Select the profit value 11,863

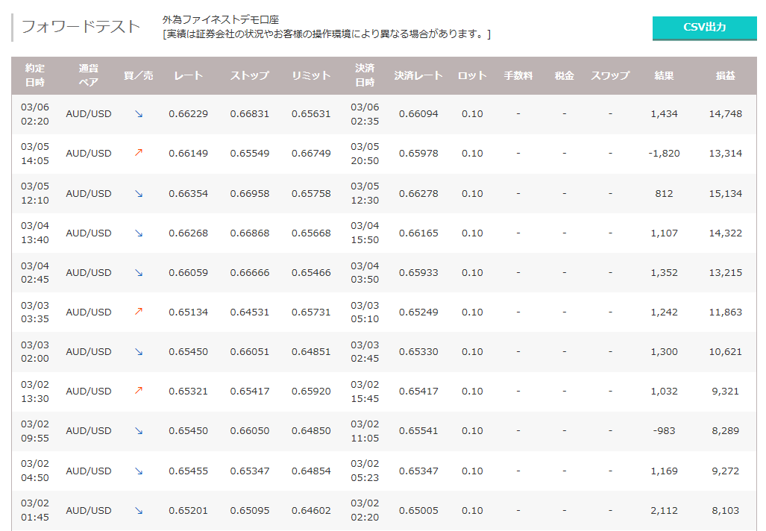pyautogui.click(x=726, y=312)
